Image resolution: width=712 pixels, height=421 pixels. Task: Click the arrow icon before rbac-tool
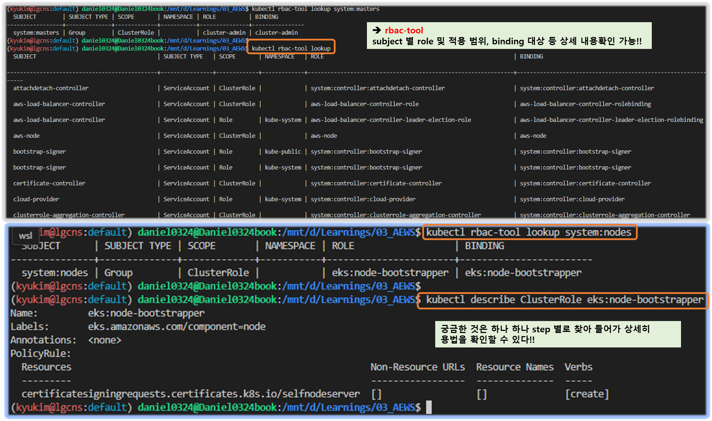[x=376, y=30]
